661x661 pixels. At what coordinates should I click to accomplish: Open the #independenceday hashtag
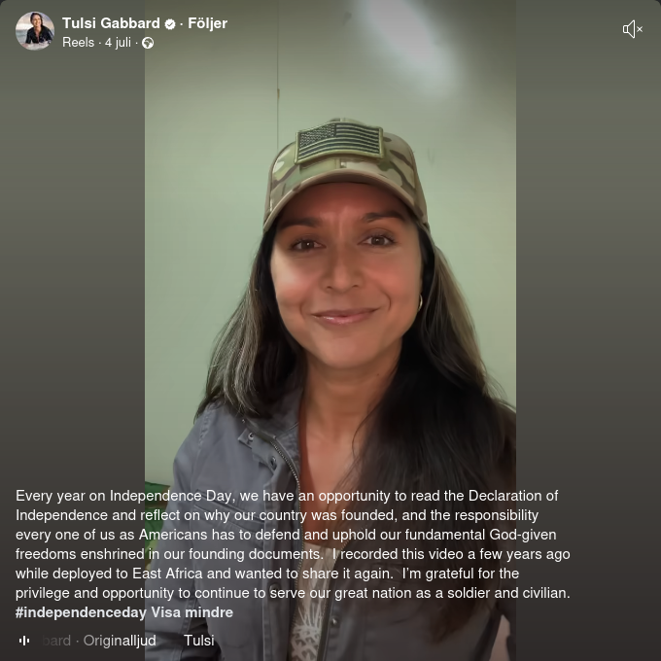(x=81, y=612)
